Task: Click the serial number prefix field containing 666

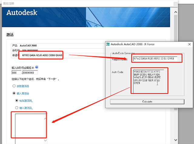Action: coord(17,73)
